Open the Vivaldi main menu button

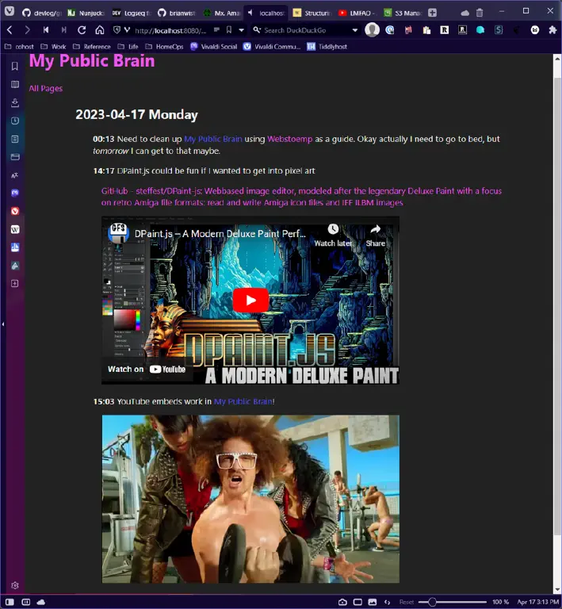point(10,12)
